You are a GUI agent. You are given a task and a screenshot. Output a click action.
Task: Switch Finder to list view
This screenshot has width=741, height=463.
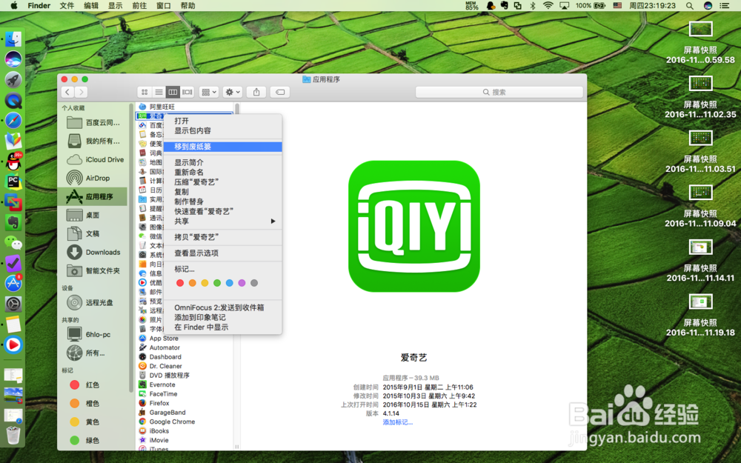point(159,92)
